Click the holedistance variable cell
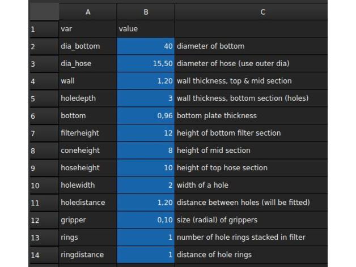 point(88,203)
